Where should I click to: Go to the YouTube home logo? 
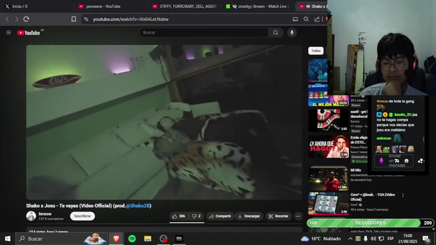pyautogui.click(x=29, y=33)
